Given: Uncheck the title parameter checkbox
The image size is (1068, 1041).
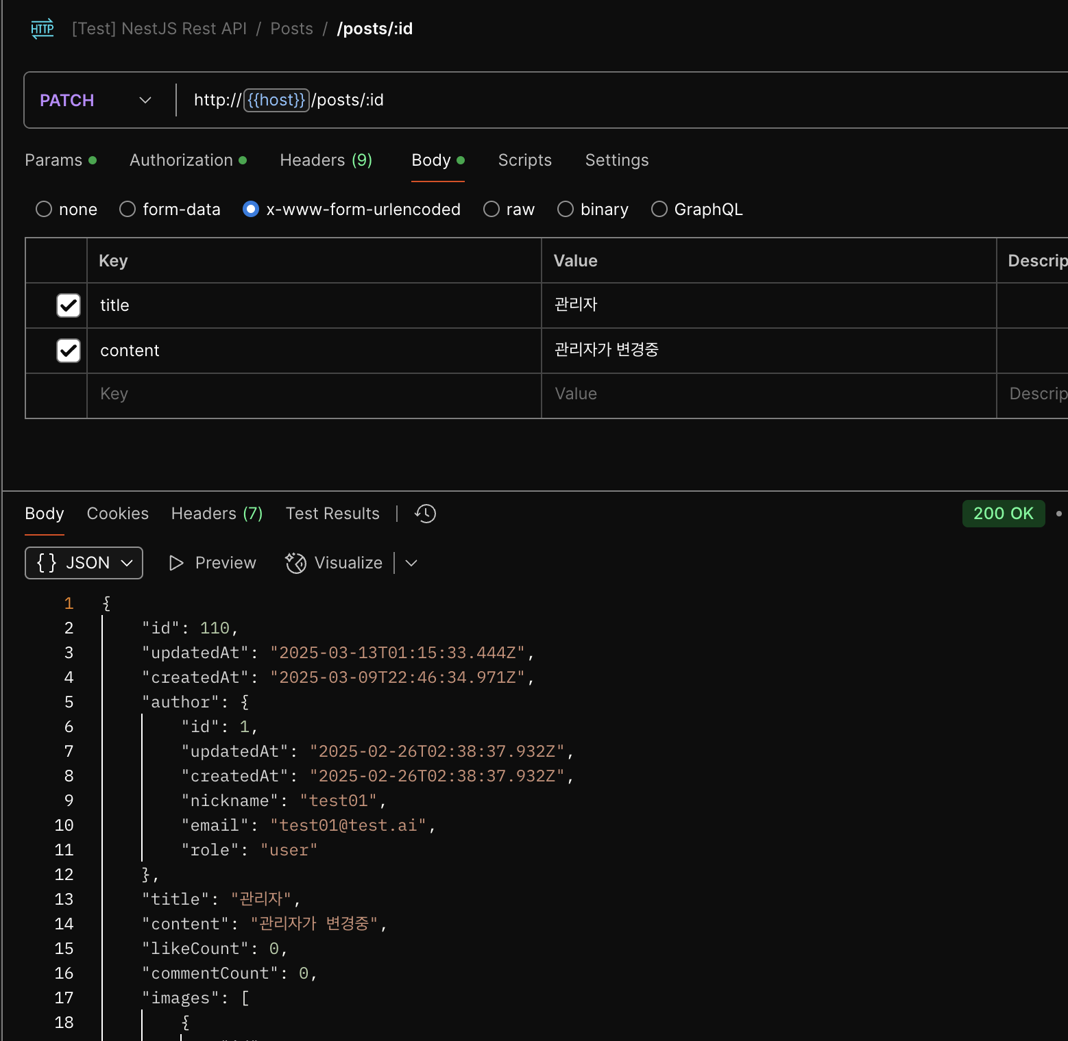Looking at the screenshot, I should point(69,305).
